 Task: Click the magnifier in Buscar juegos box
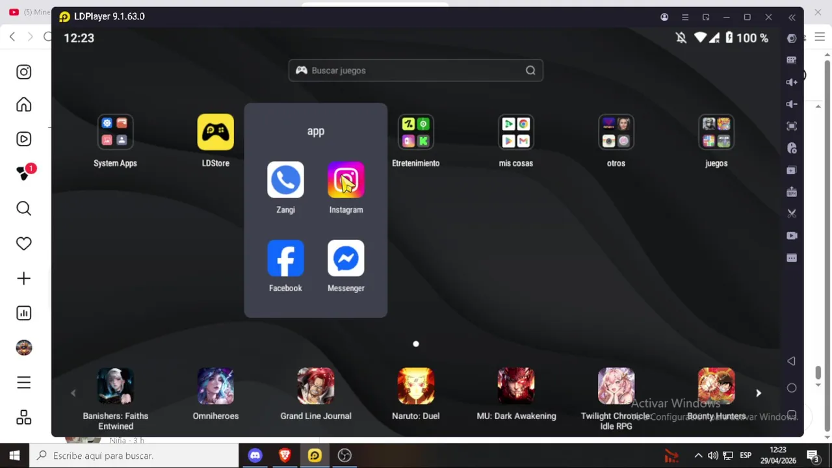(x=530, y=70)
